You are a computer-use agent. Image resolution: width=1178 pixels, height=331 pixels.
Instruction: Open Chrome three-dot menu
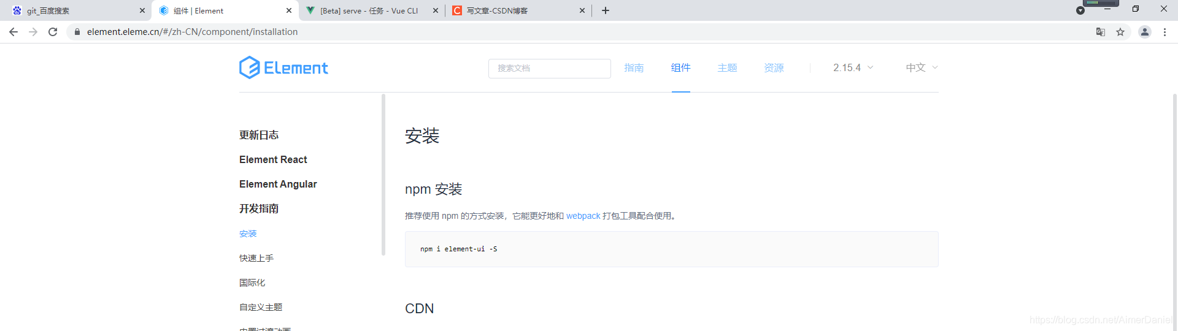[x=1165, y=32]
